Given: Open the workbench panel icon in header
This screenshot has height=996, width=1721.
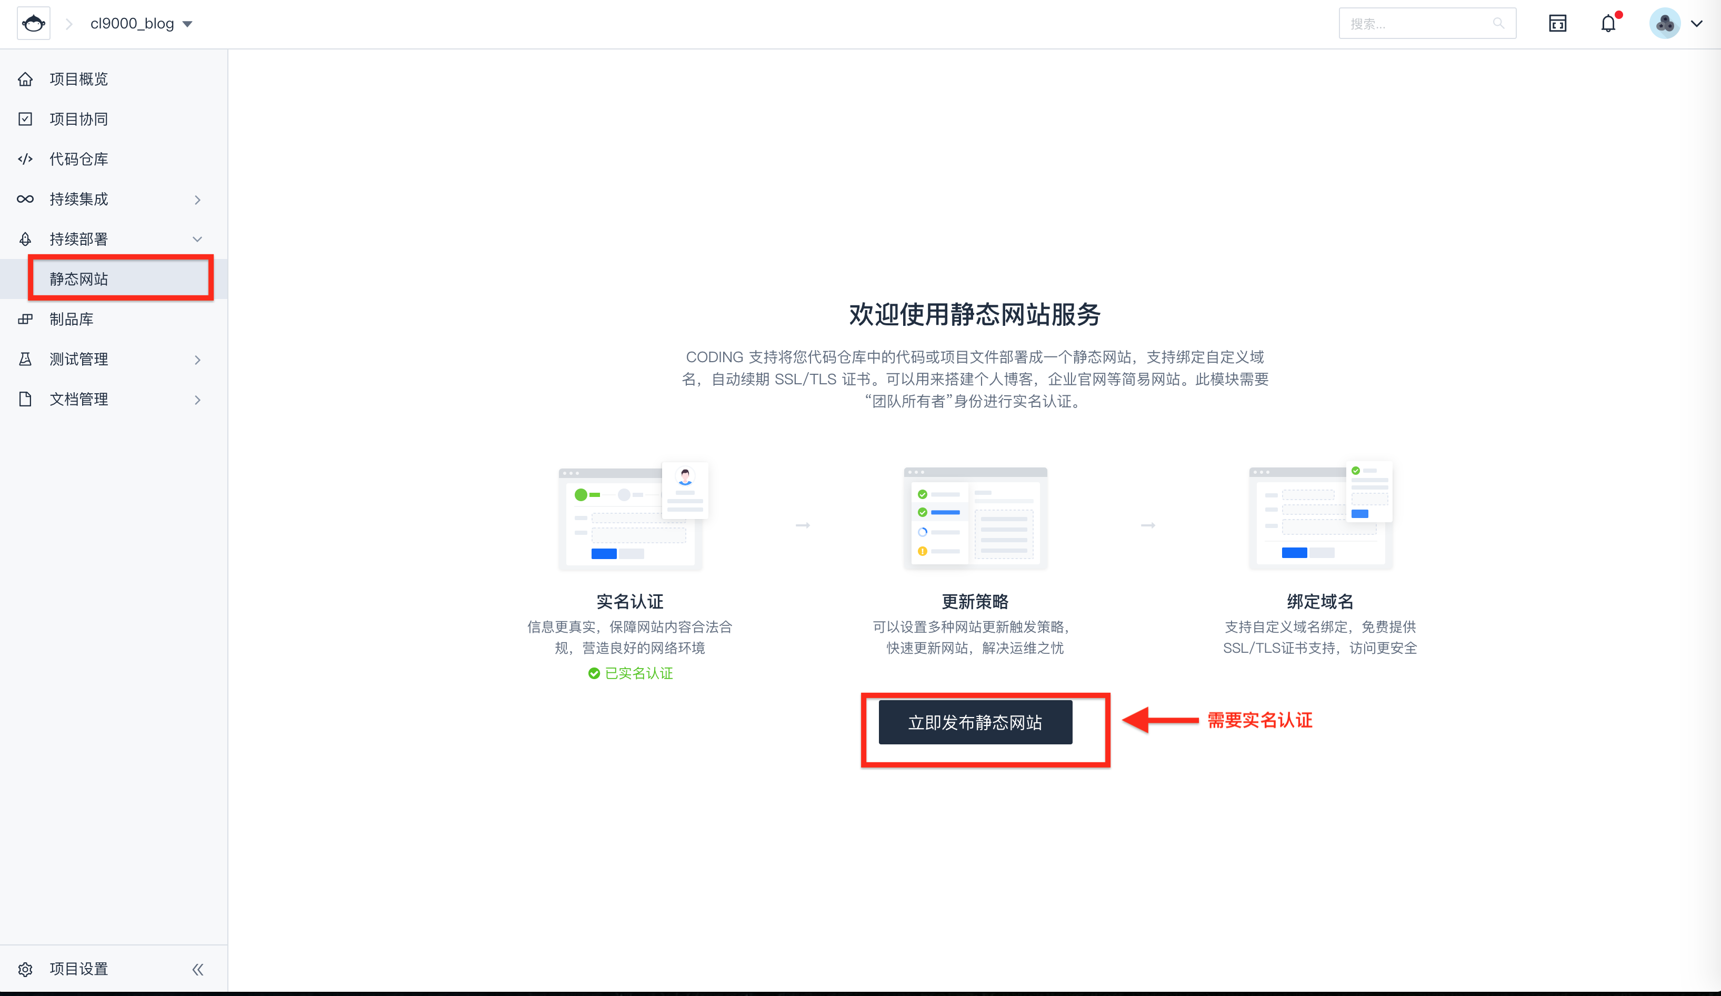Looking at the screenshot, I should coord(1558,24).
